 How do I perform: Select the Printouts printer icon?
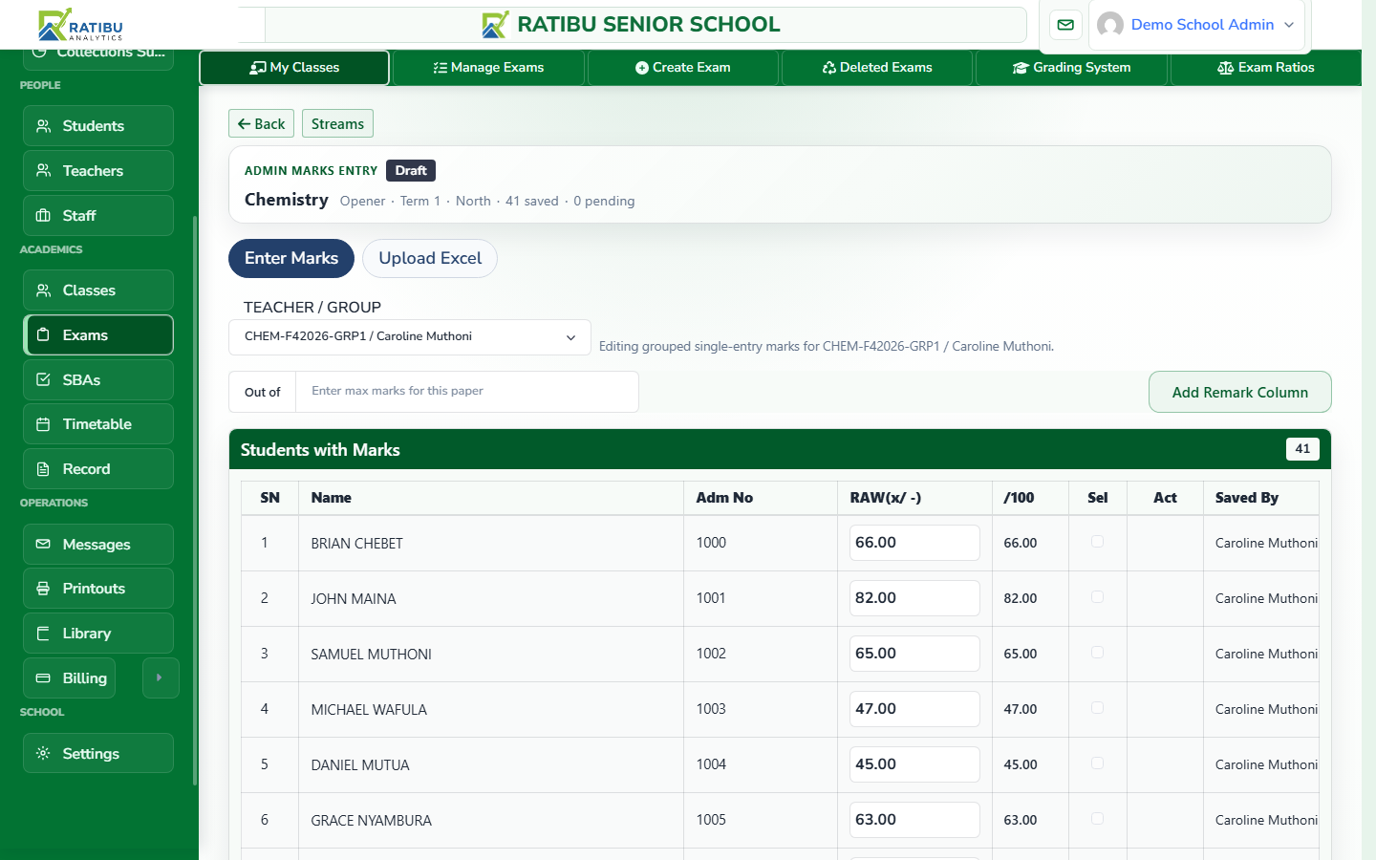pyautogui.click(x=43, y=589)
